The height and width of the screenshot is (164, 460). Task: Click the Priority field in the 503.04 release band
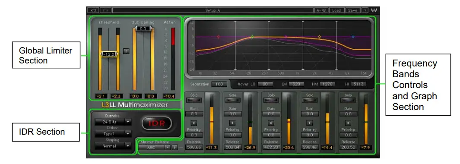[x=232, y=135]
